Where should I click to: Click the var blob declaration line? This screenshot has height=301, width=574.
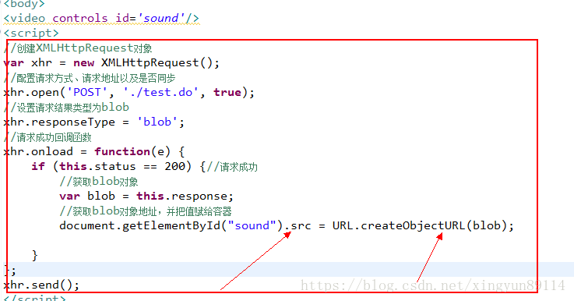(146, 197)
